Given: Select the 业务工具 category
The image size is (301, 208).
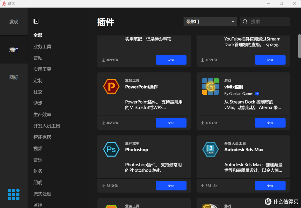Looking at the screenshot, I should 42,47.
